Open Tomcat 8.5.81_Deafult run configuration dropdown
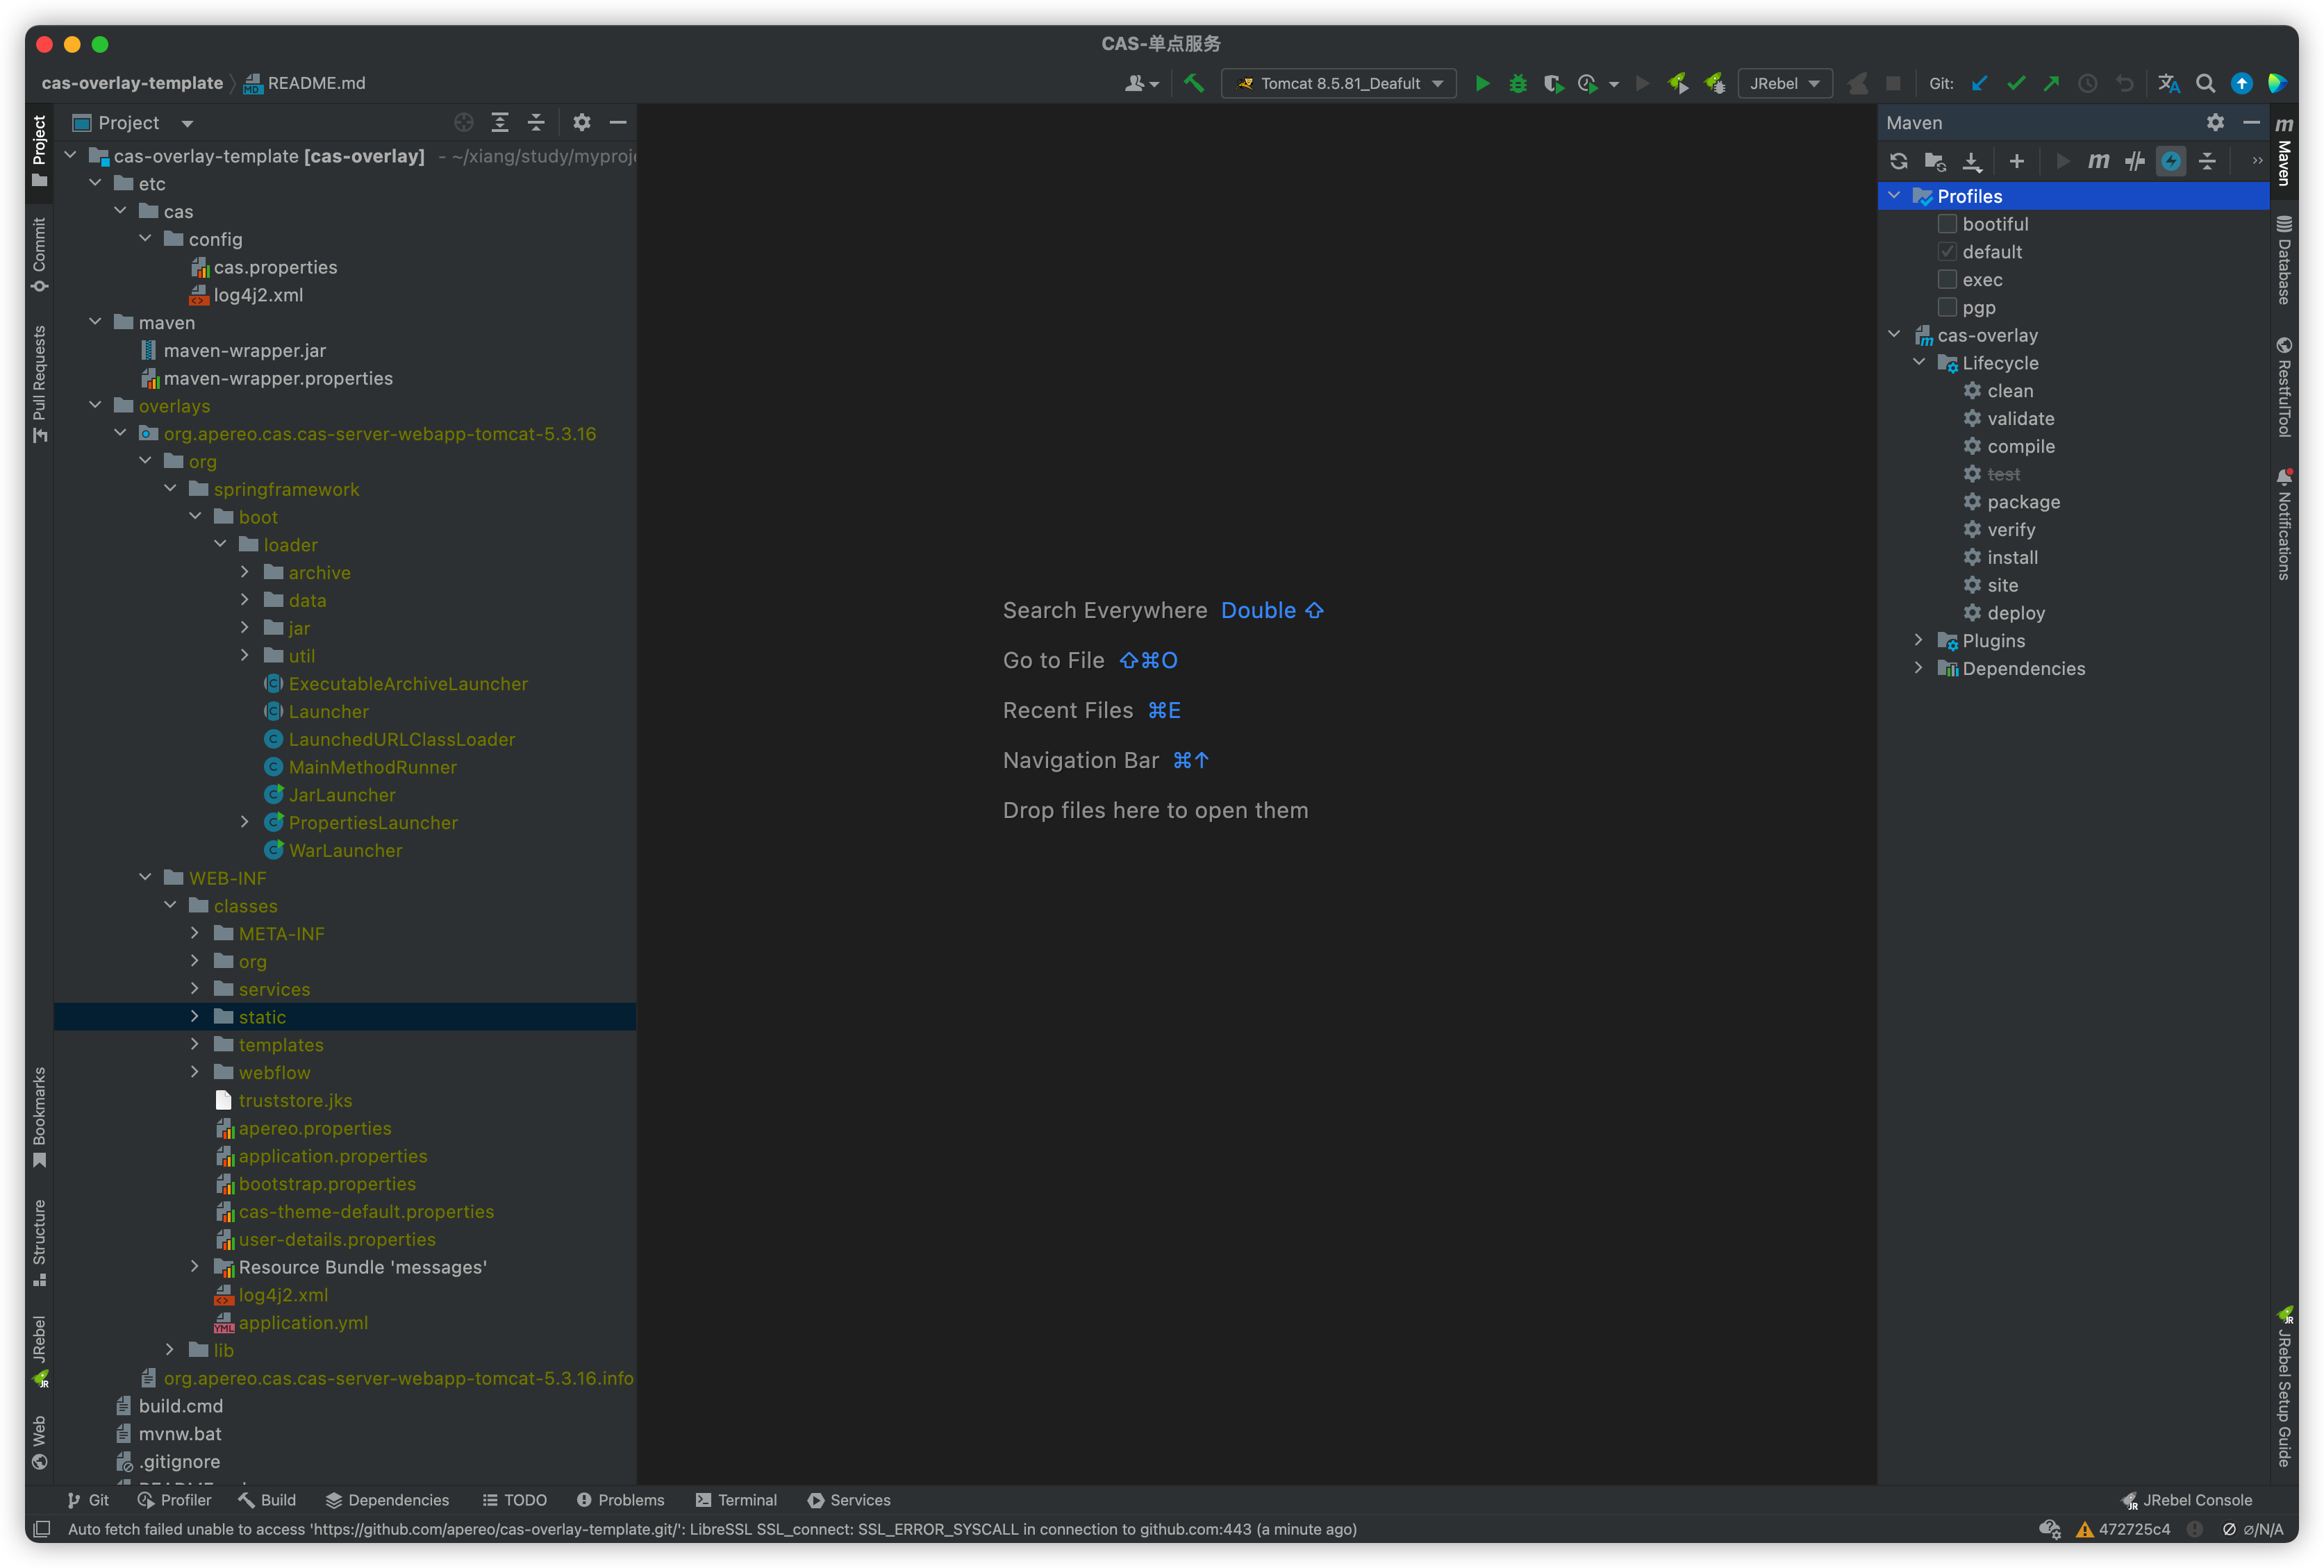 pos(1339,83)
